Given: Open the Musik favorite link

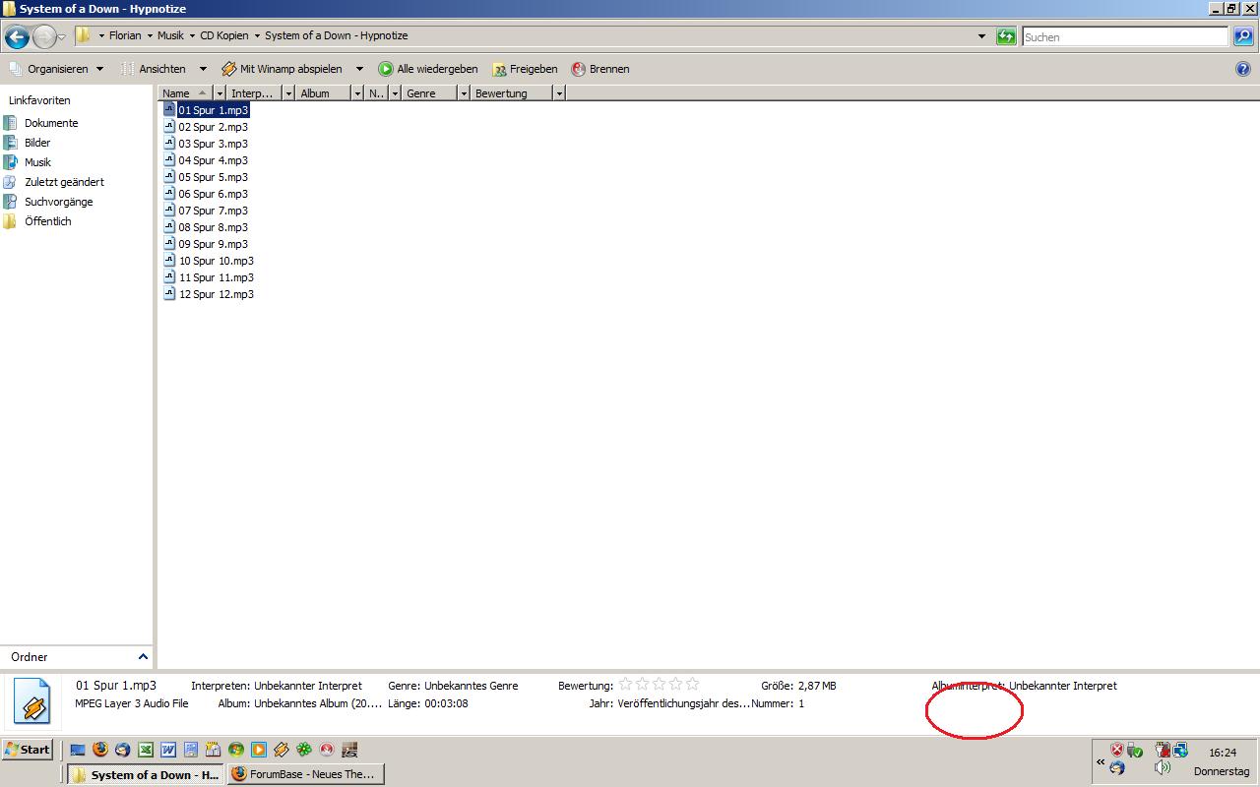Looking at the screenshot, I should point(28,162).
